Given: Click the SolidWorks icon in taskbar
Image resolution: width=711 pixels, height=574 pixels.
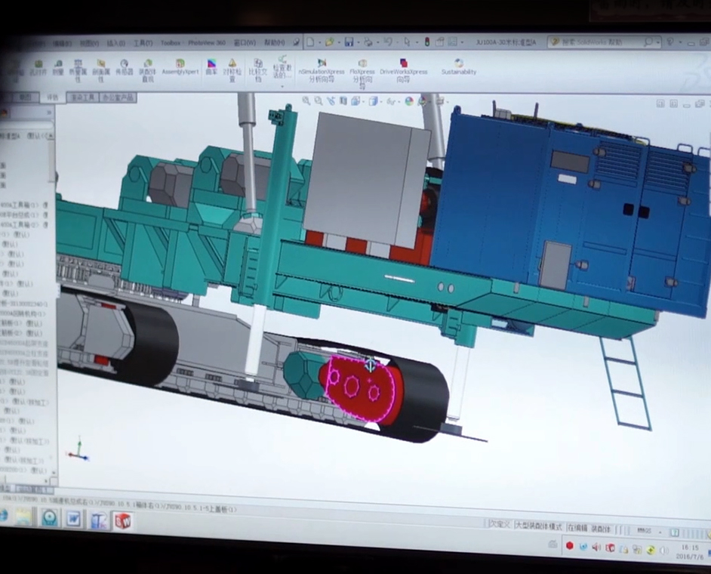Looking at the screenshot, I should [122, 520].
